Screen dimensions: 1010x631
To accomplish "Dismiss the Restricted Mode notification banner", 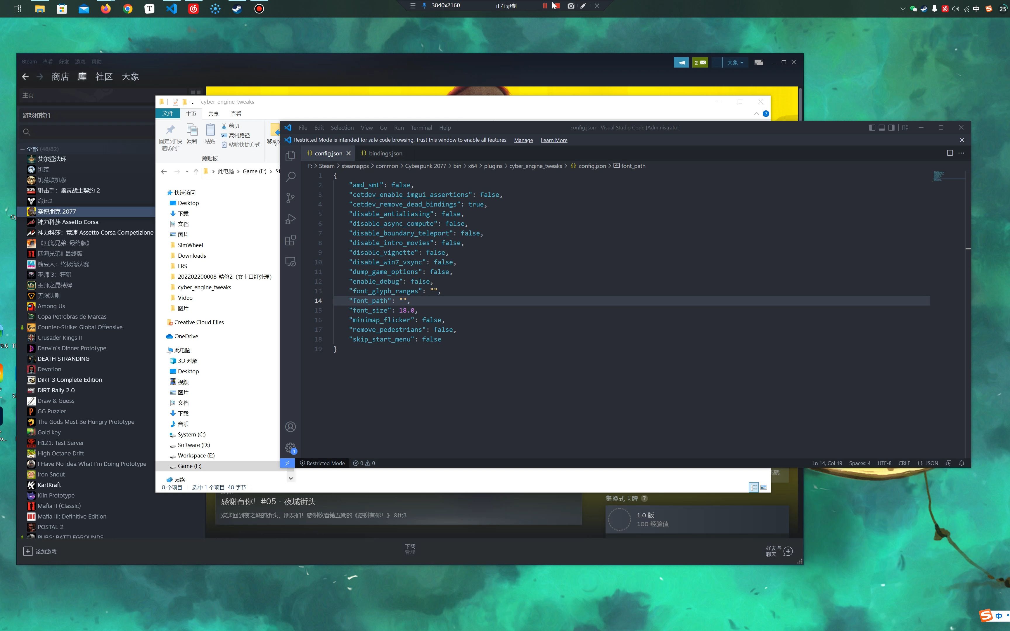I will (962, 140).
